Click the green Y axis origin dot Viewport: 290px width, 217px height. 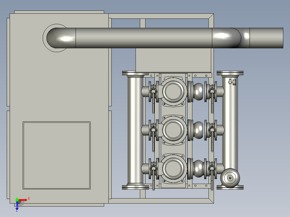17,200
